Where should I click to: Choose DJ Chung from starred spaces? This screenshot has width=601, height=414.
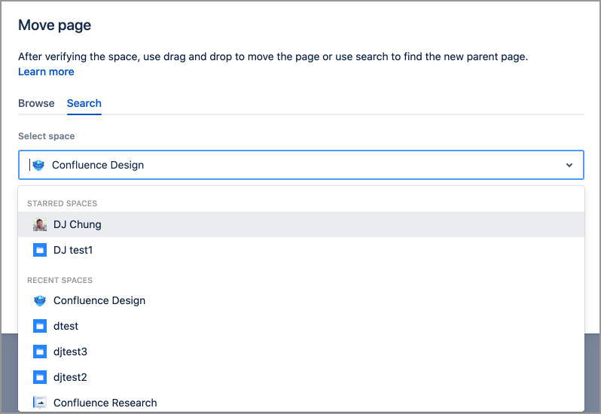coord(78,224)
